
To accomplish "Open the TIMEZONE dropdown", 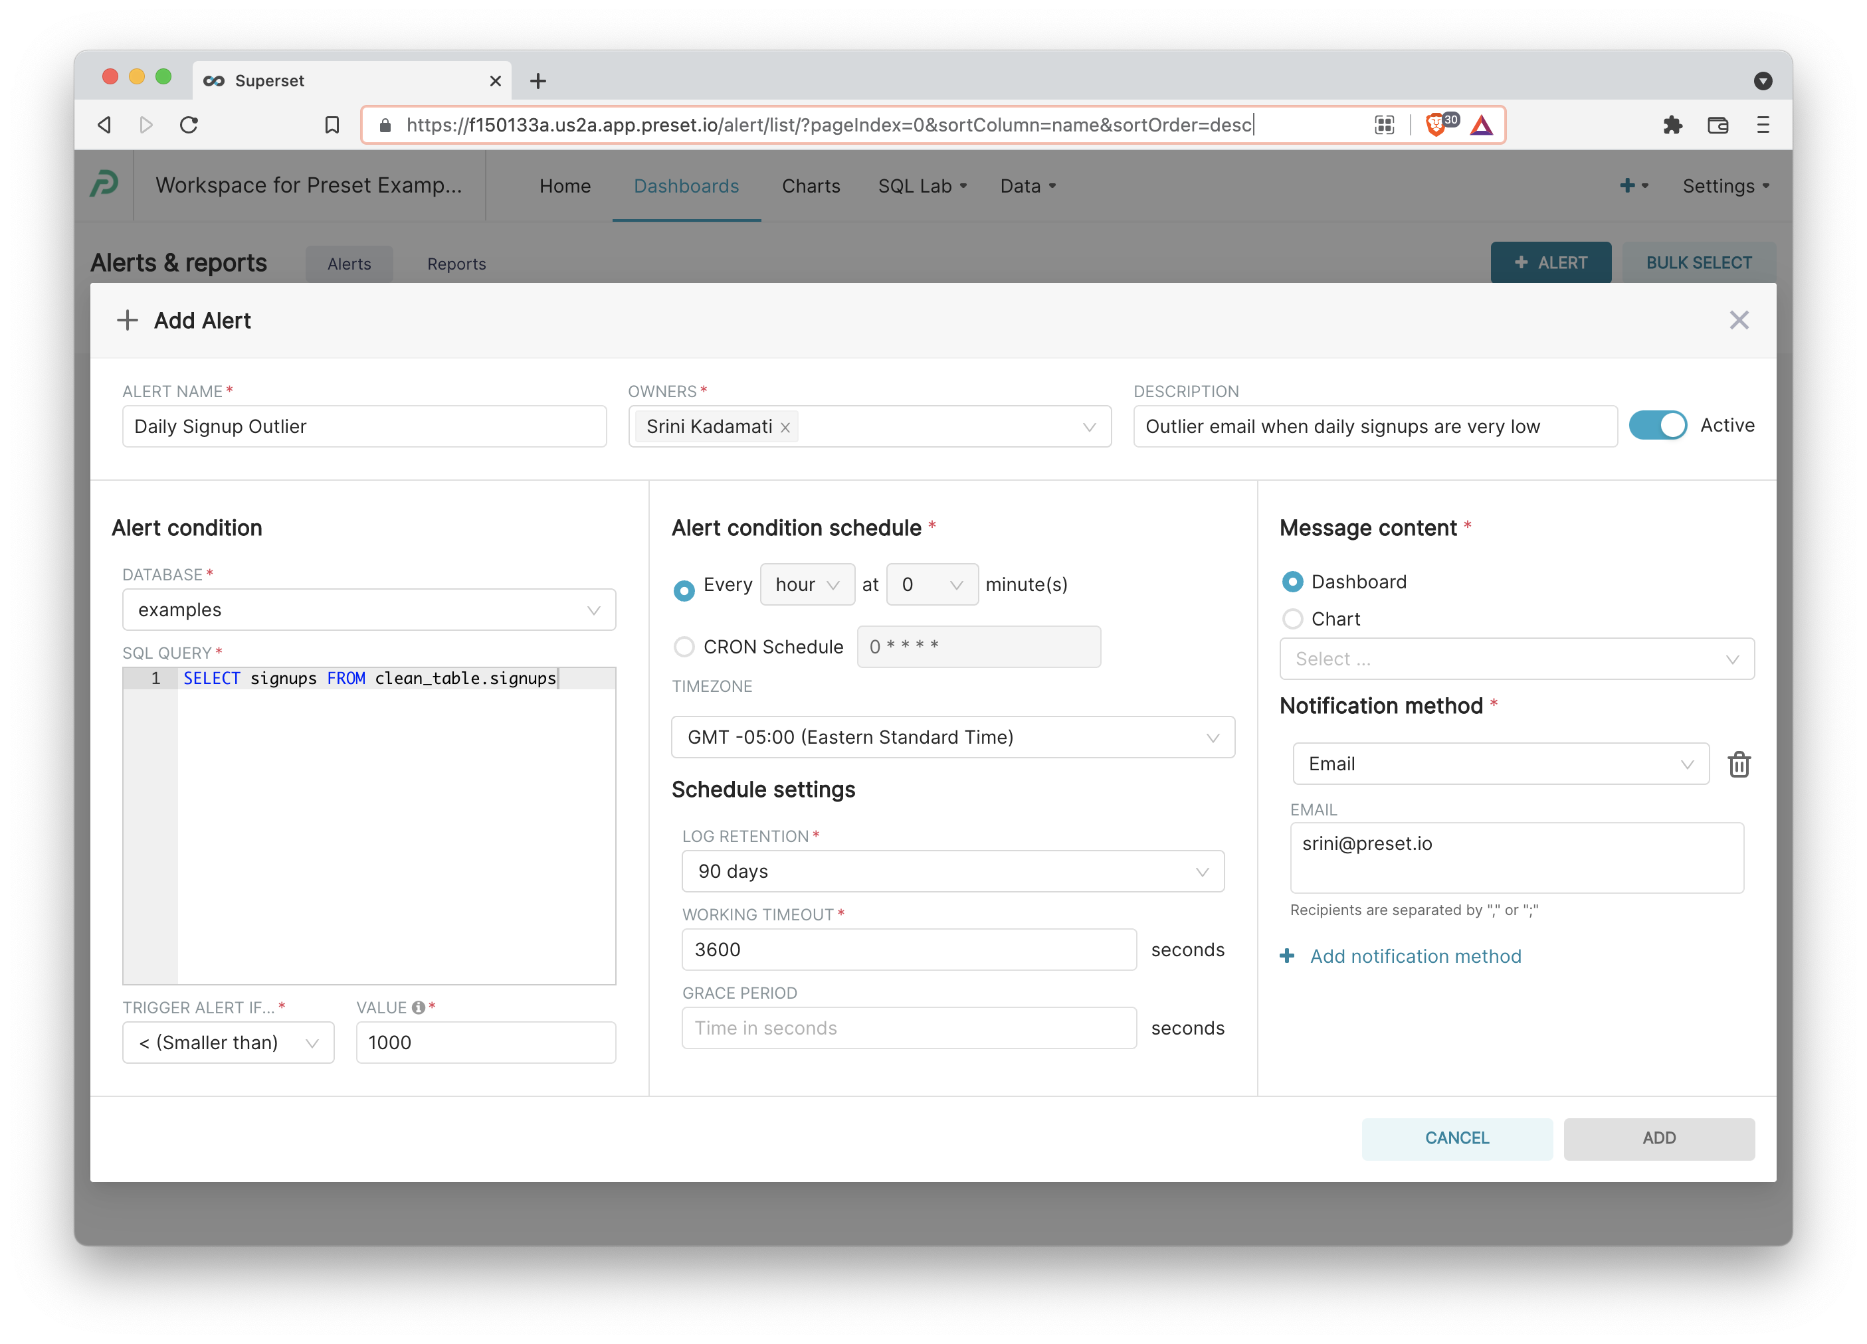I will click(952, 737).
